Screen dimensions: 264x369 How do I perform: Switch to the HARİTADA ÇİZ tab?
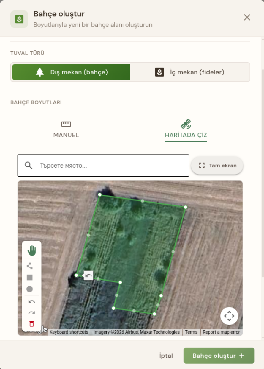click(x=186, y=130)
